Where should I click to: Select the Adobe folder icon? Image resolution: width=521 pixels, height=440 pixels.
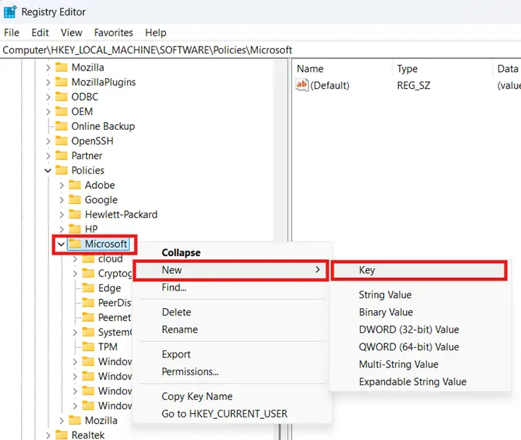click(75, 185)
